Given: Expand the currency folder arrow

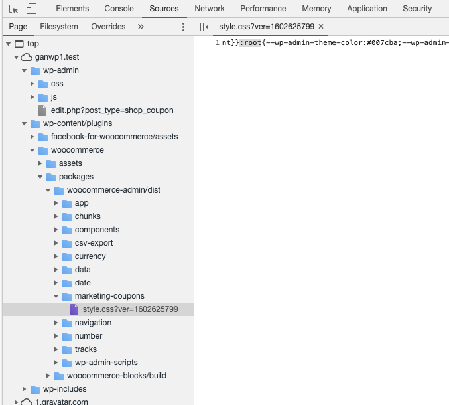Looking at the screenshot, I should pos(56,256).
